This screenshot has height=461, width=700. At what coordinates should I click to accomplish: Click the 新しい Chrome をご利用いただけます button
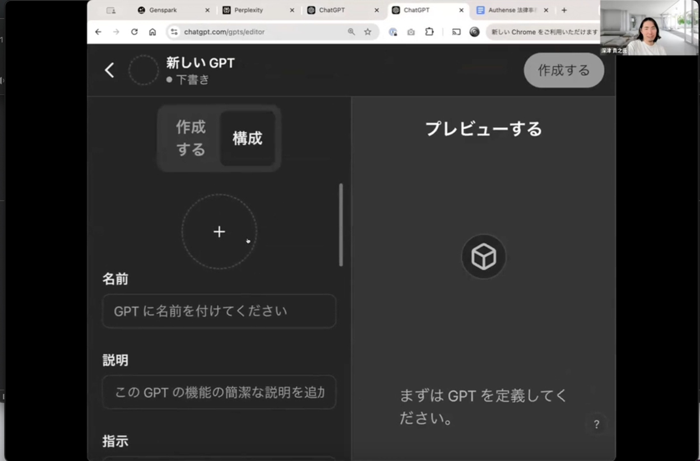pos(543,32)
